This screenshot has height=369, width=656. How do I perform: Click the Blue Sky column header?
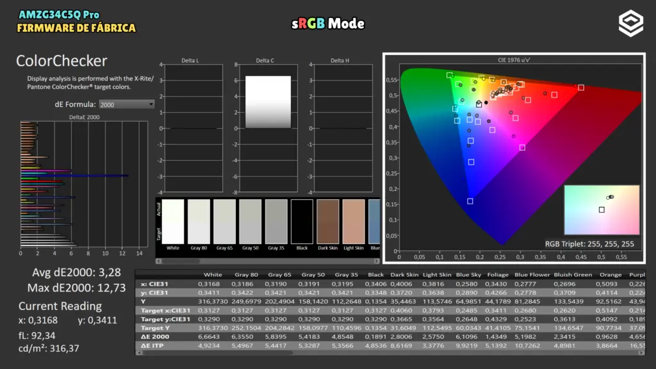point(468,275)
